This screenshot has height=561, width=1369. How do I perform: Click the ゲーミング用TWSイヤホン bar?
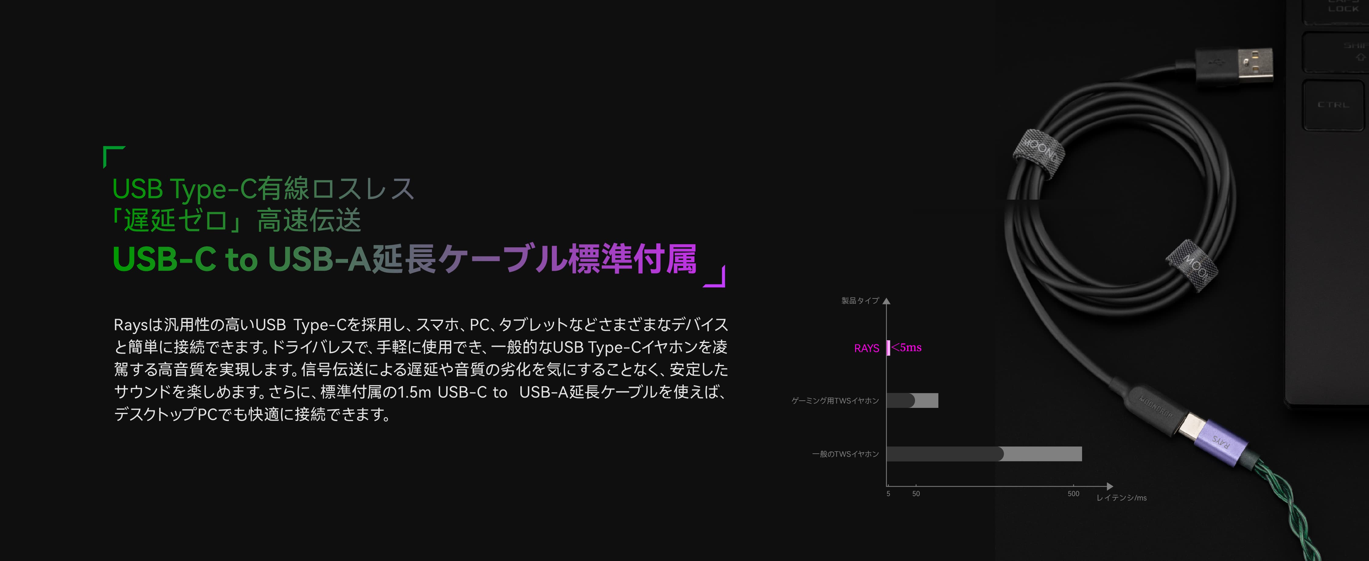[912, 401]
